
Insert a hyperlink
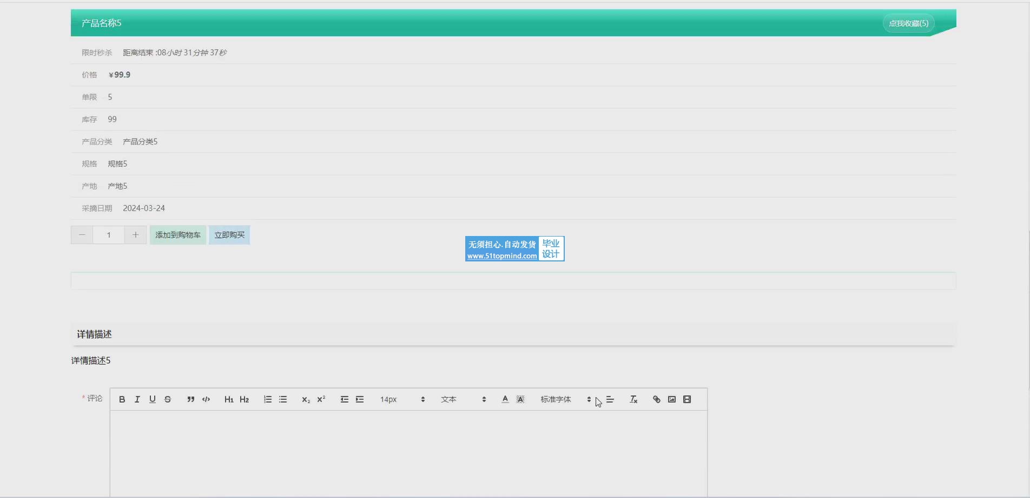point(656,399)
